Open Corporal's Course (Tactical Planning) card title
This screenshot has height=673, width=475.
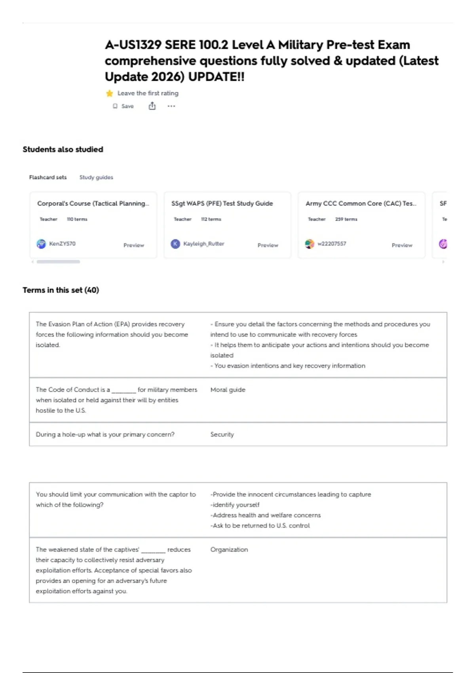click(93, 203)
